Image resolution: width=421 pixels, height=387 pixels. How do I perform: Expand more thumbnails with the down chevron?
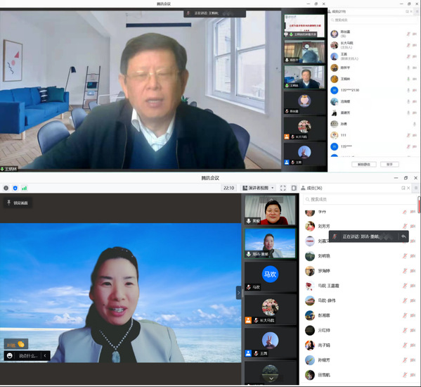(x=271, y=379)
